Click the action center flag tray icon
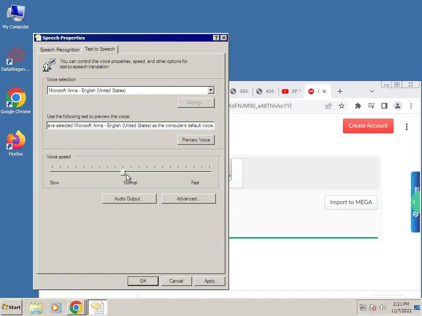Image resolution: width=422 pixels, height=316 pixels. (373, 307)
